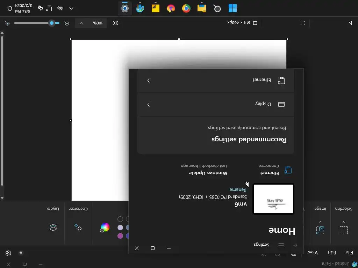Click the muted volume tray icon
358x268 pixels.
[x=40, y=8]
